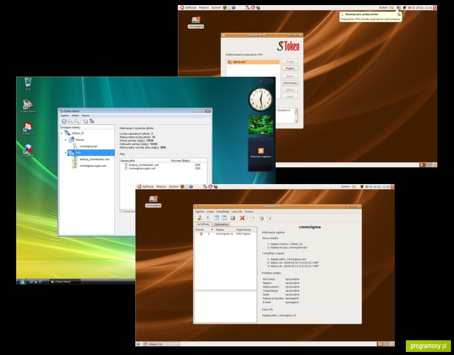
Task: Click the sToken Admin button on the Vista taskbar
Action: click(x=64, y=281)
